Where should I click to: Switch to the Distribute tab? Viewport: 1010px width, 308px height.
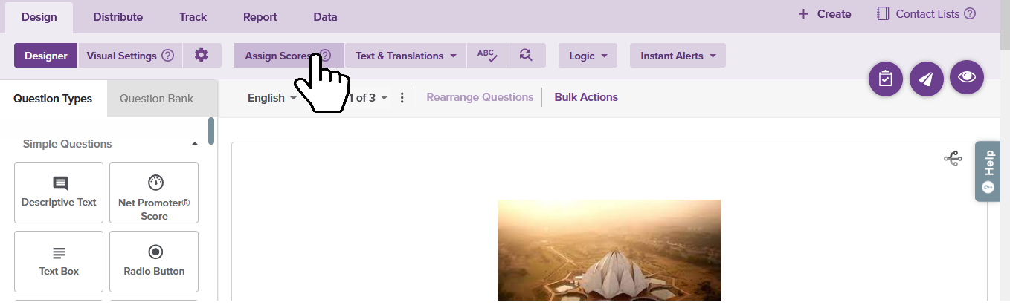(118, 17)
